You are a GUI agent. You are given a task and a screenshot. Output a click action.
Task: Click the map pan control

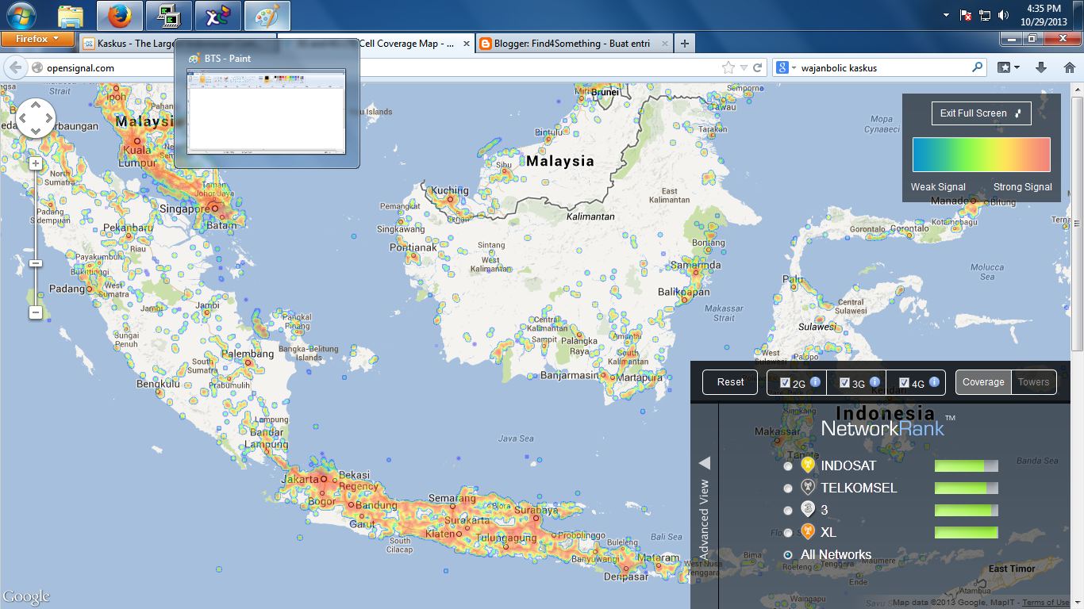(x=36, y=119)
